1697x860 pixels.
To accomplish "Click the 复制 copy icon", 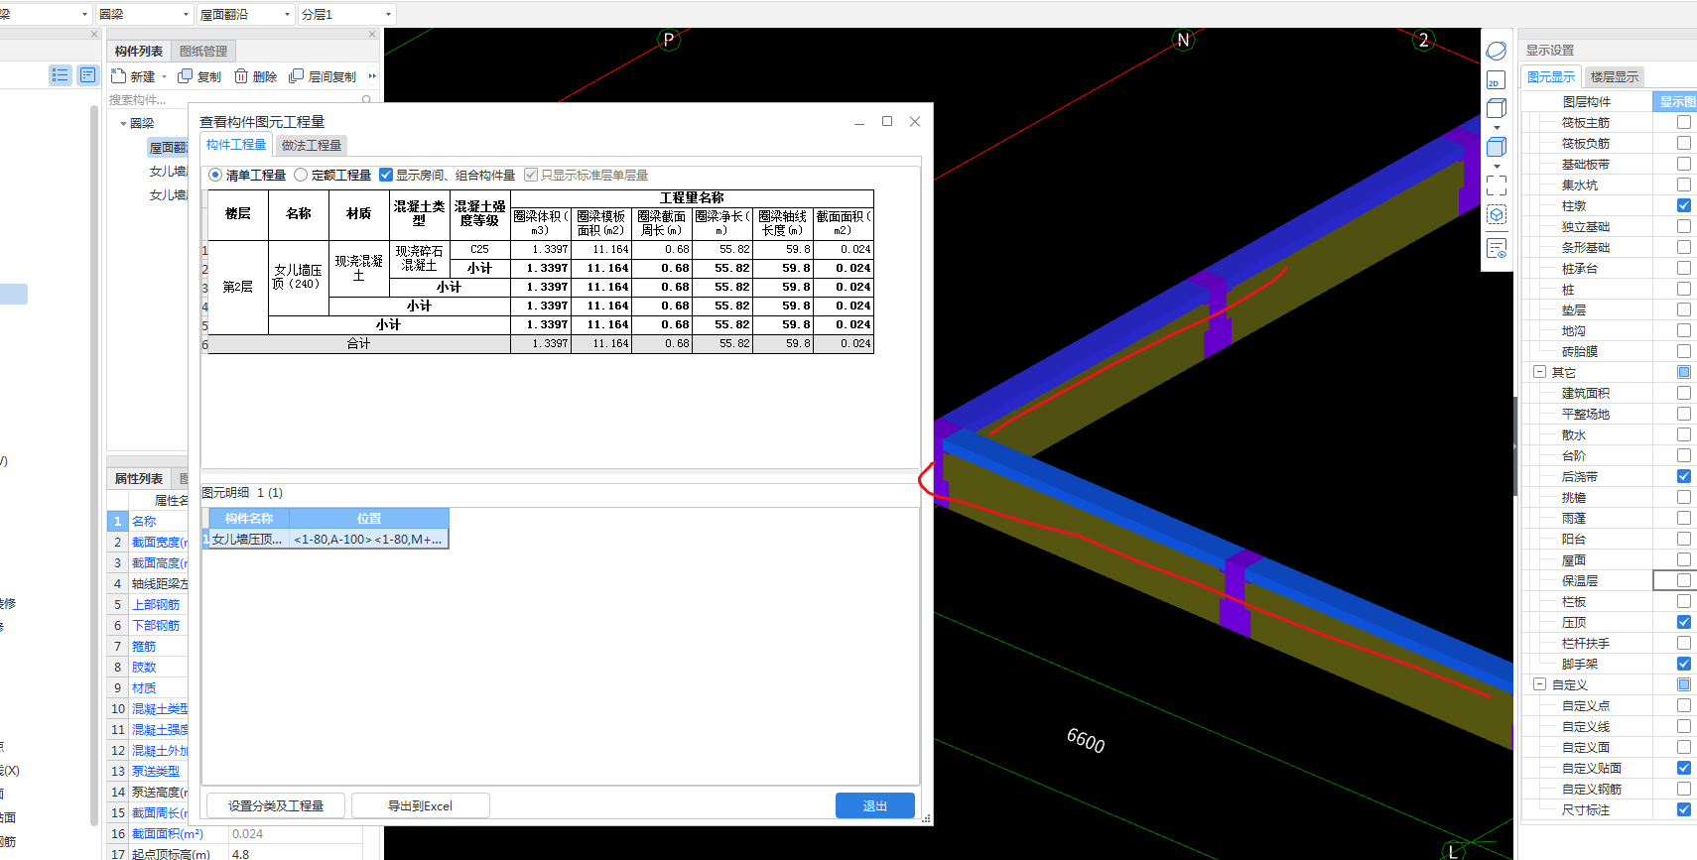I will [185, 76].
